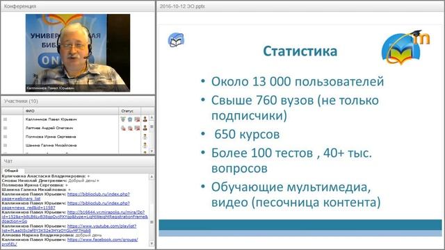Click the 2016-10-12 ЭО.pptx presentation title
This screenshot has height=250, width=445.
pyautogui.click(x=182, y=6)
